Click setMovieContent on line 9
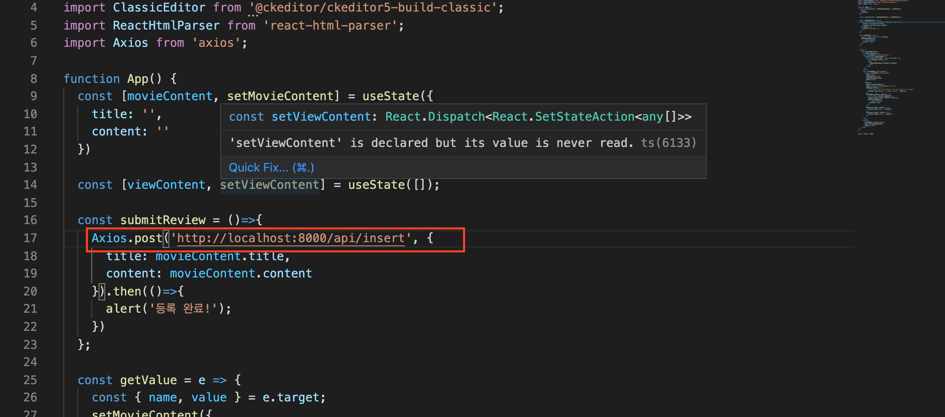This screenshot has width=945, height=417. click(x=280, y=96)
